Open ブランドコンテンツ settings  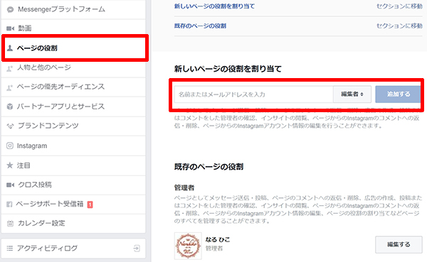pos(73,126)
